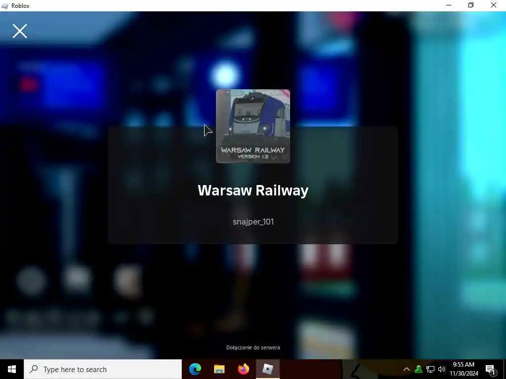Click the 'Dołączanie do serwera' status text
506x379 pixels.
click(253, 347)
